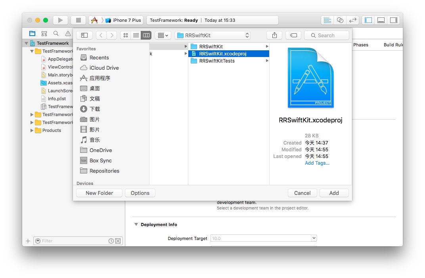Viewport: 425px width, 278px height.
Task: Open the RRSwiftKit path popup
Action: click(212, 36)
